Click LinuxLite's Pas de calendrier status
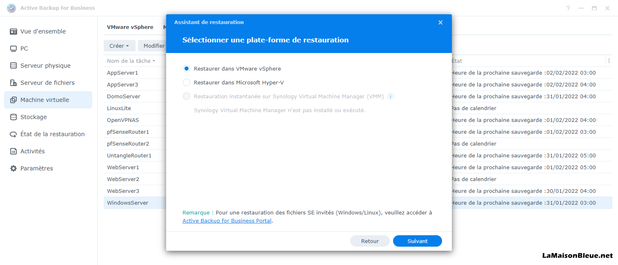 474,108
